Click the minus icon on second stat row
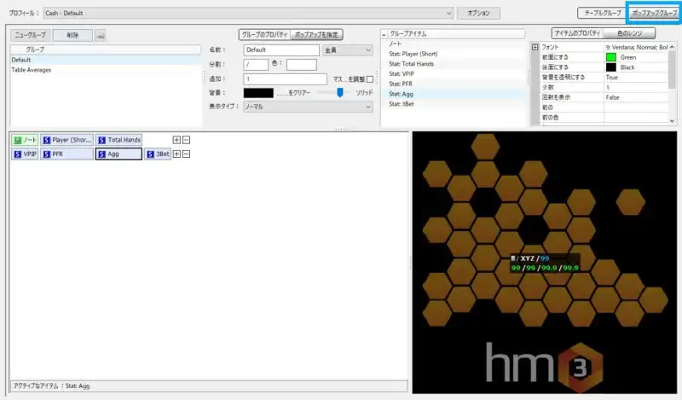This screenshot has height=400, width=682. point(186,154)
